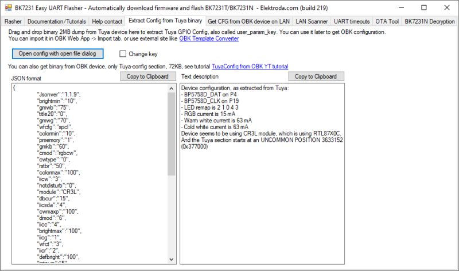Open the UART timeouts tab
The image size is (459, 271).
352,21
